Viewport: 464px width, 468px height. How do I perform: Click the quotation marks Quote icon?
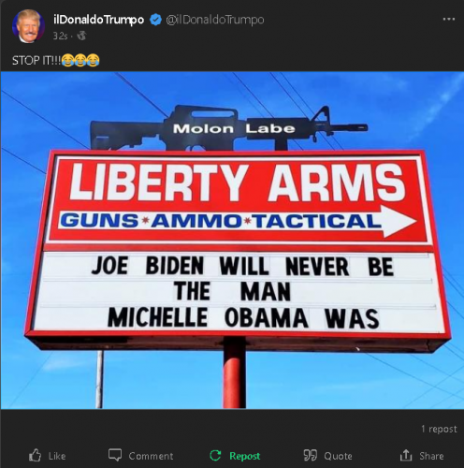click(311, 456)
